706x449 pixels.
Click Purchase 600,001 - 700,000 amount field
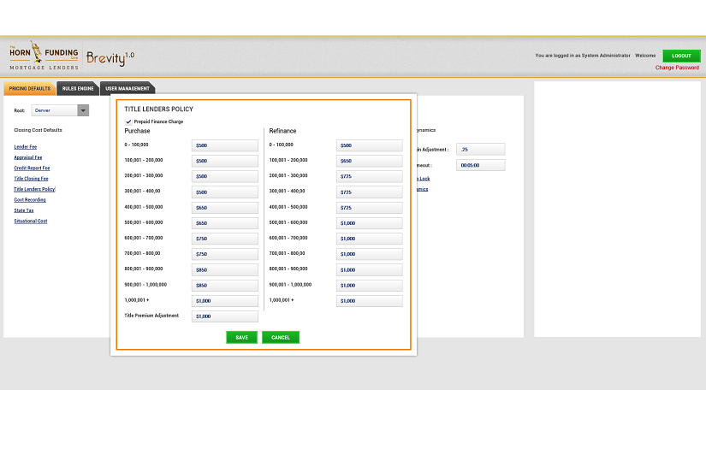(x=225, y=239)
